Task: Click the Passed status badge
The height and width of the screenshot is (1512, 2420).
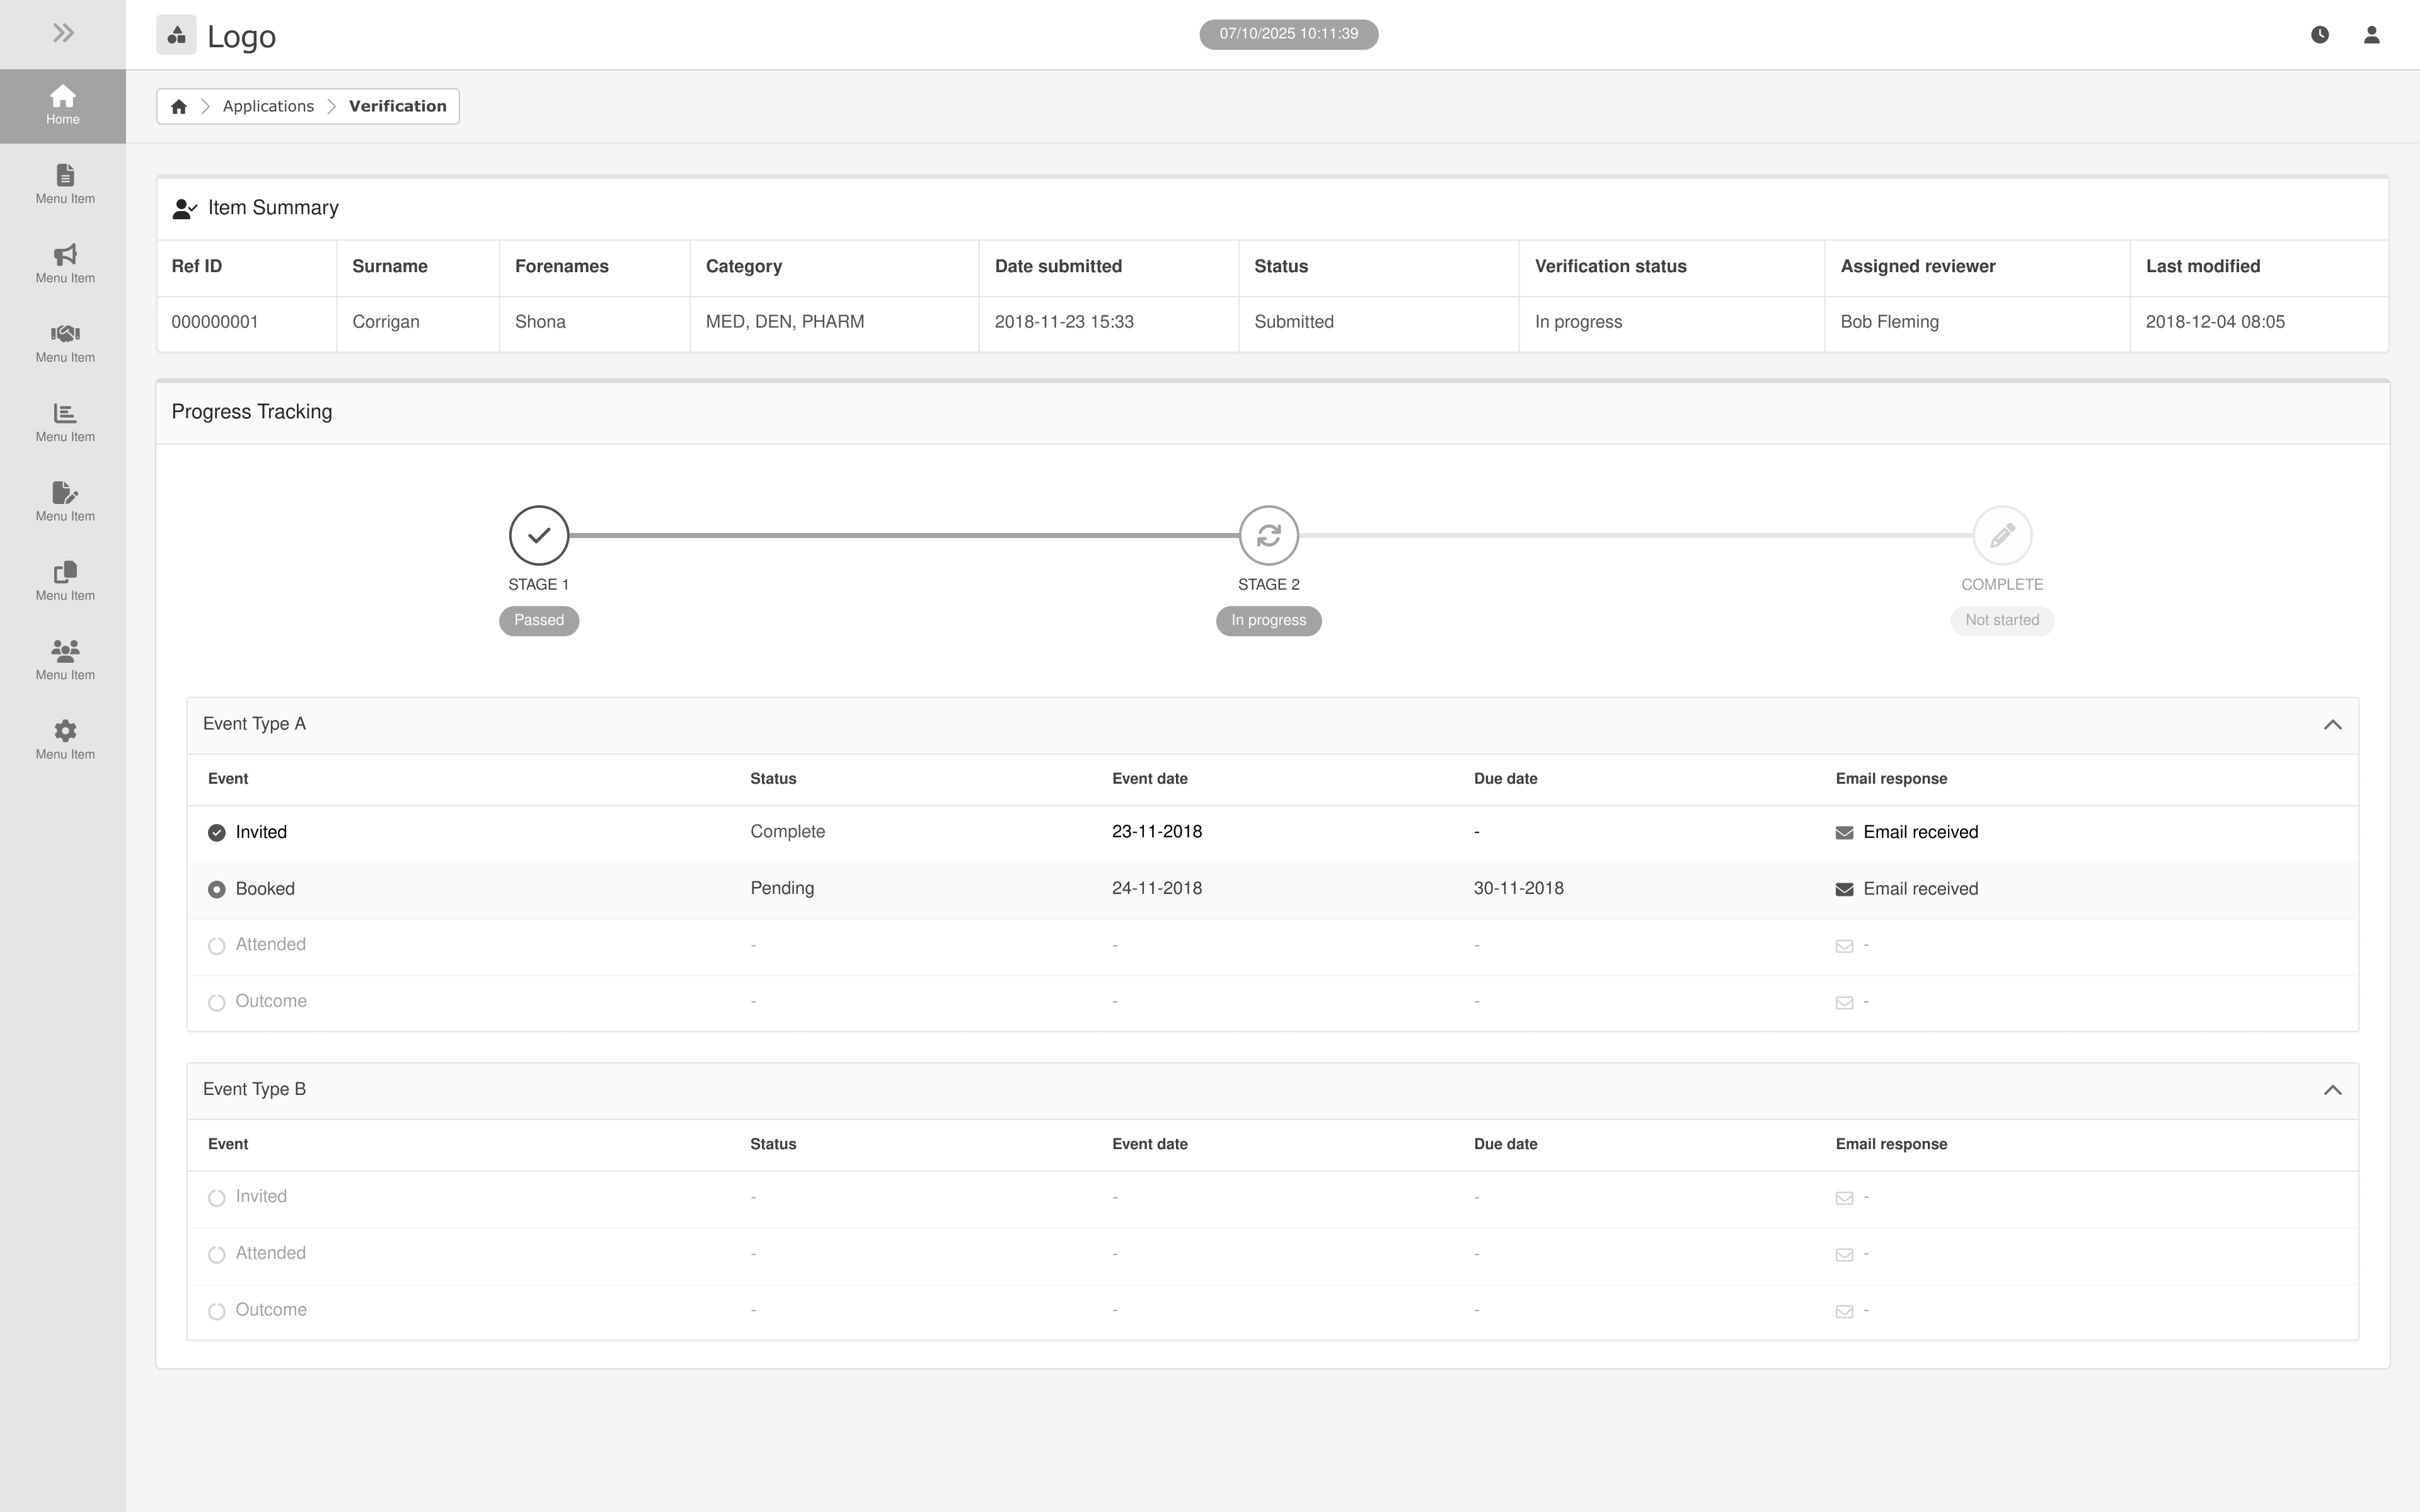Action: pos(539,620)
